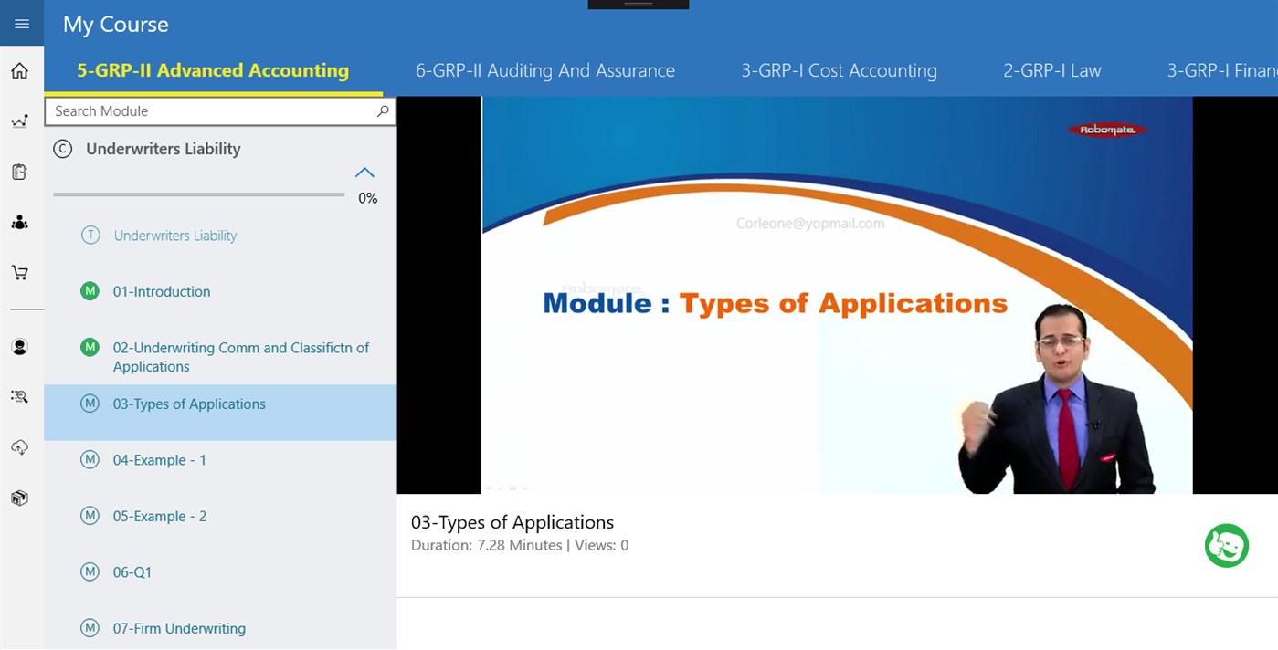Viewport: 1278px width, 650px height.
Task: Switch to 3-GRP-I Finance tab
Action: [x=1222, y=70]
